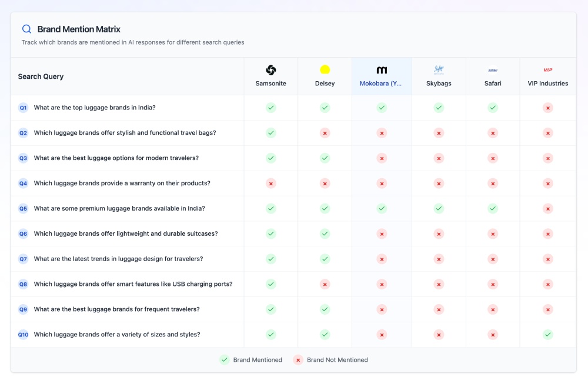Toggle VIP Industries' mention for Q10
Image resolution: width=588 pixels, height=387 pixels.
point(547,334)
